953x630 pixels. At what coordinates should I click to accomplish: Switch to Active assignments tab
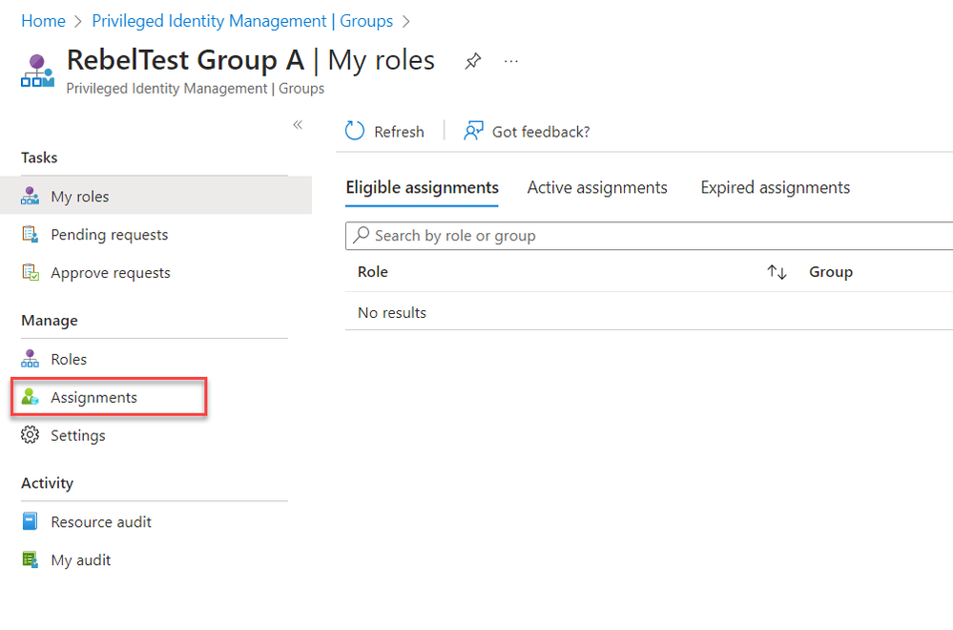click(x=597, y=187)
